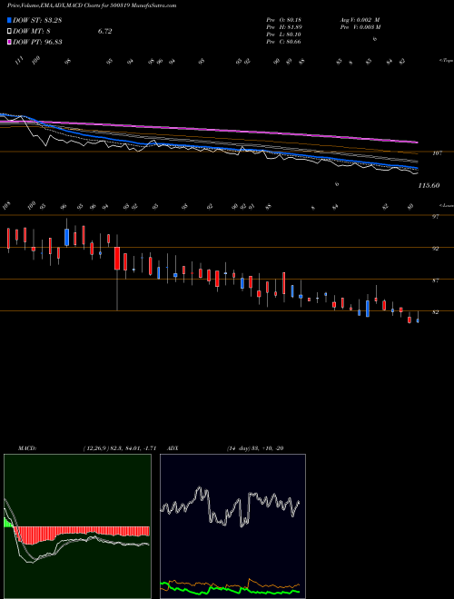Viewport: 454px width, 599px height.
Task: Click the 87 axis label on candlestick chart
Action: [436, 280]
